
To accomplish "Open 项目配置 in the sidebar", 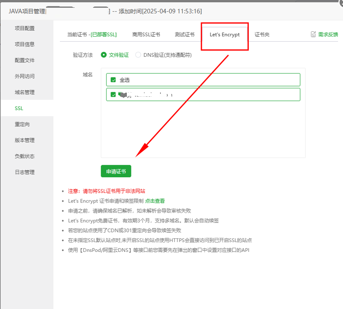I will (24, 28).
